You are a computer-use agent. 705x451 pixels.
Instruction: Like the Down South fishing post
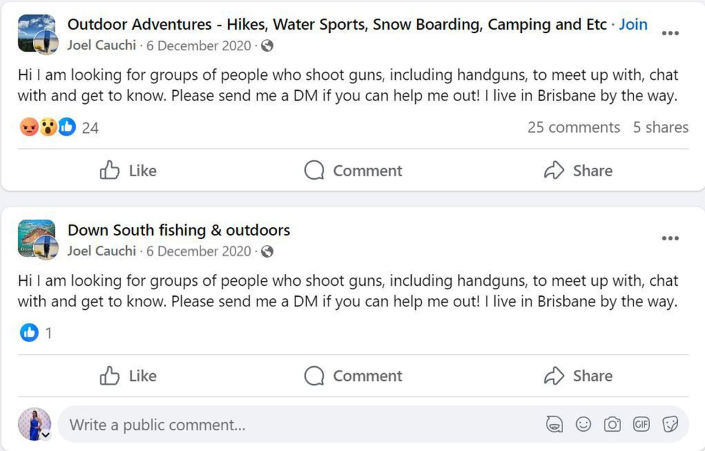pos(129,376)
